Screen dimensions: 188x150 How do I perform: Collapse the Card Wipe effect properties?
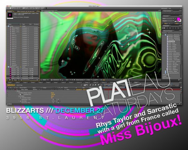coord(17,96)
